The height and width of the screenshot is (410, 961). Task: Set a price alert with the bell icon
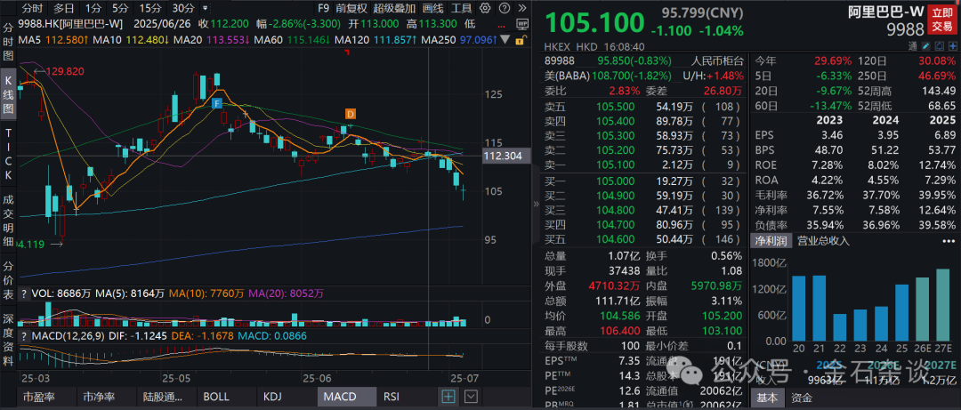[939, 46]
